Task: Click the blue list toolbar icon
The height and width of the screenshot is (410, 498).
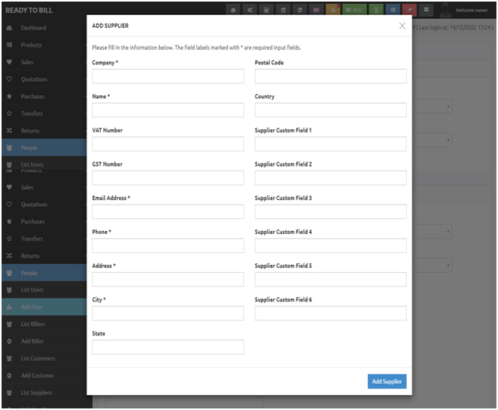Action: [393, 10]
